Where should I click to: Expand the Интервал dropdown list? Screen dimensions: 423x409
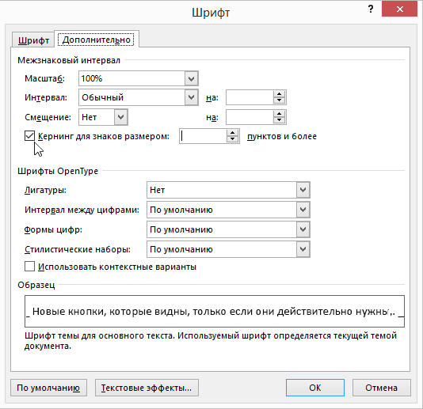(191, 97)
